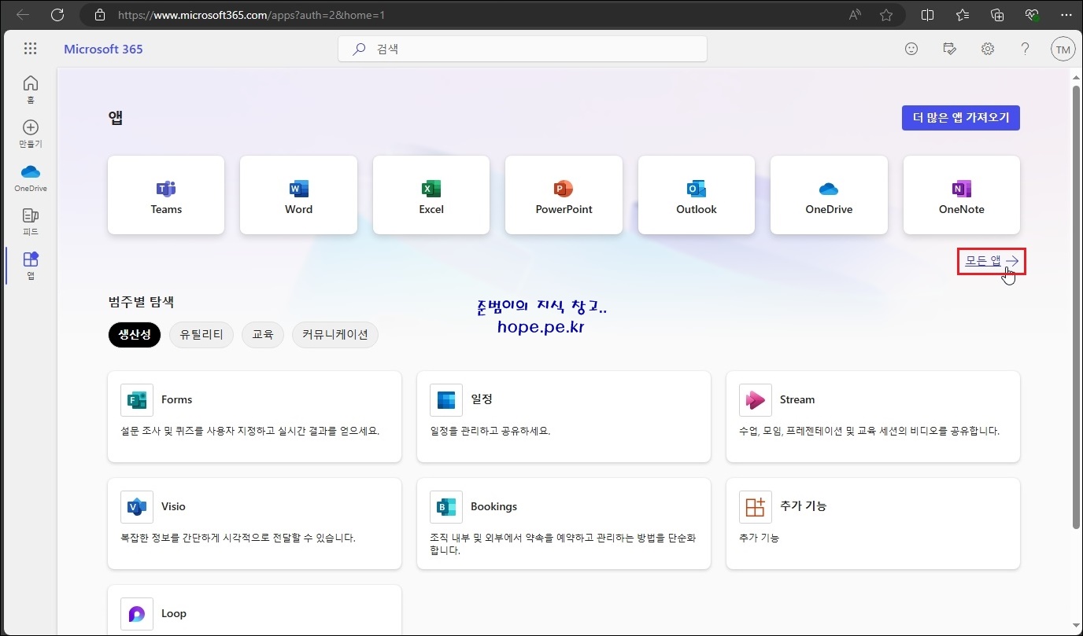Launch the OneNote app tile

point(962,195)
